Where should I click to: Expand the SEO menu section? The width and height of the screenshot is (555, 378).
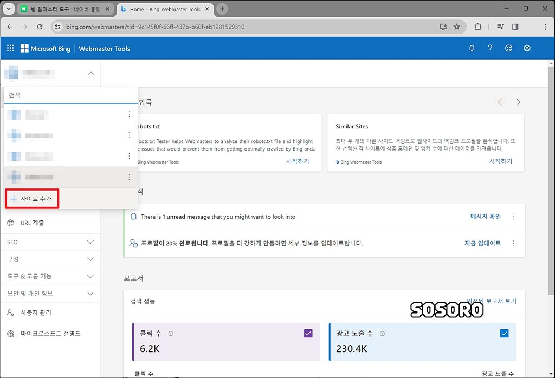[x=50, y=242]
